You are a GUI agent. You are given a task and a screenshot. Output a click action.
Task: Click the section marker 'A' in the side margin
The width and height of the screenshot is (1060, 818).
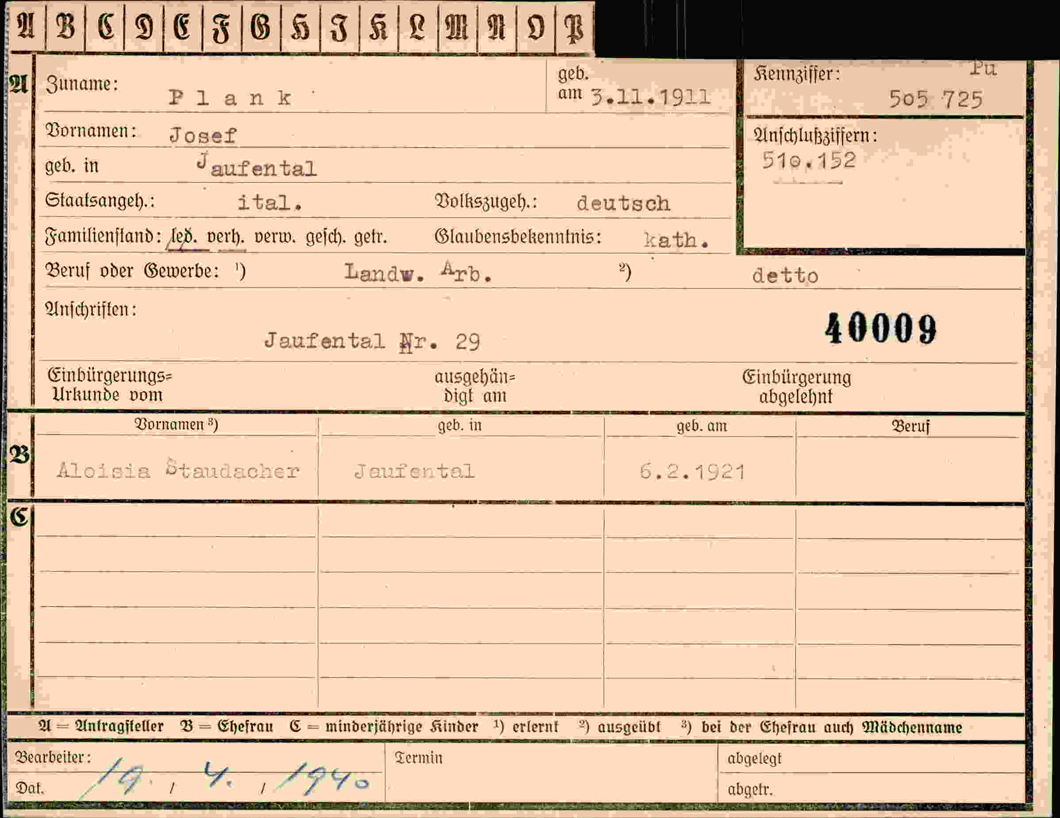click(18, 85)
